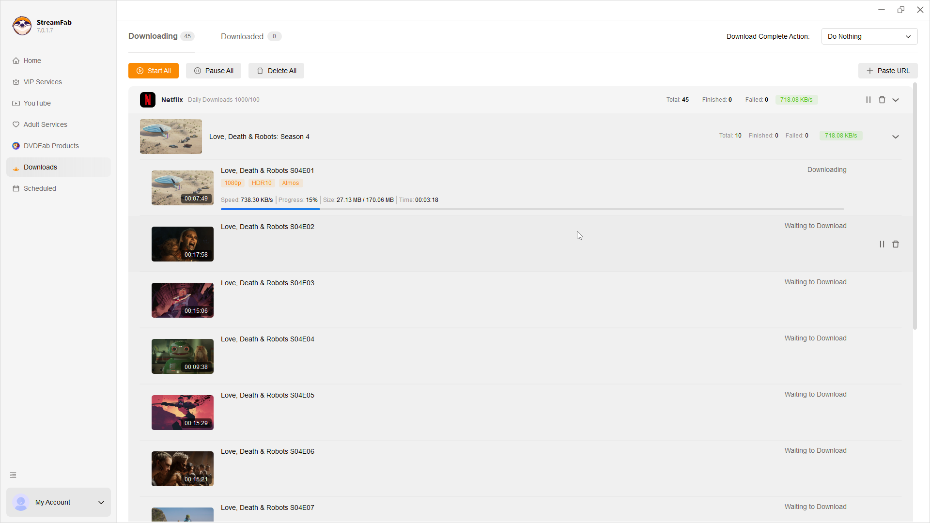This screenshot has width=930, height=523.
Task: Expand the My Account menu arrow
Action: [x=101, y=502]
